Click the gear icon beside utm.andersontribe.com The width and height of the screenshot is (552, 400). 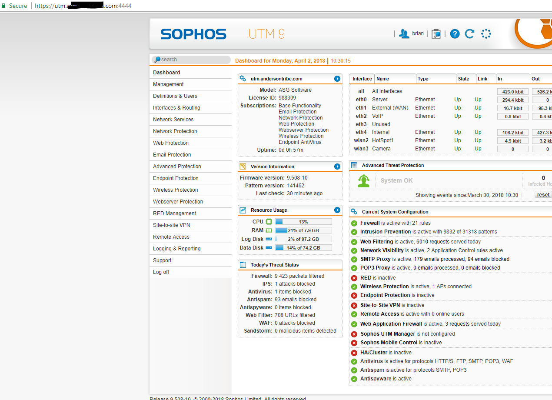click(x=243, y=79)
